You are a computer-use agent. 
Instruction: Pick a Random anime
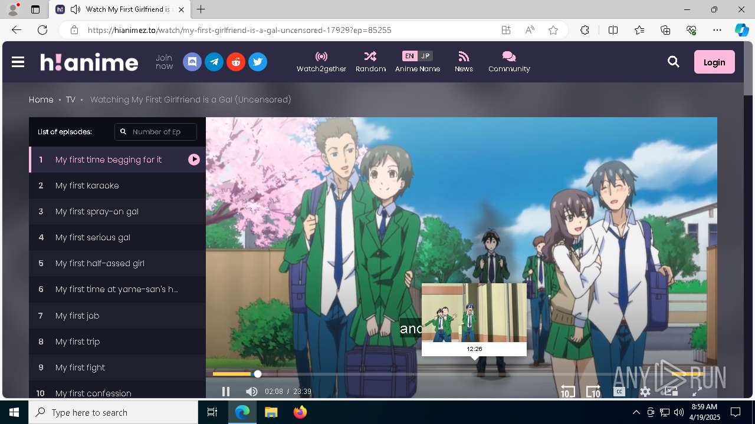[x=370, y=62]
